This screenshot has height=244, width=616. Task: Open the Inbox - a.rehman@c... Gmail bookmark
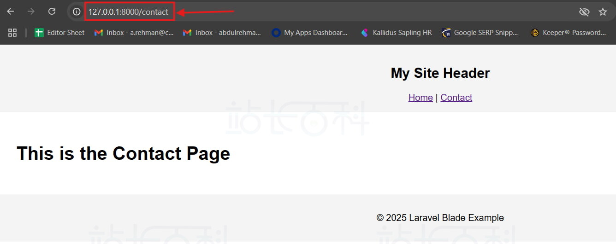click(134, 33)
